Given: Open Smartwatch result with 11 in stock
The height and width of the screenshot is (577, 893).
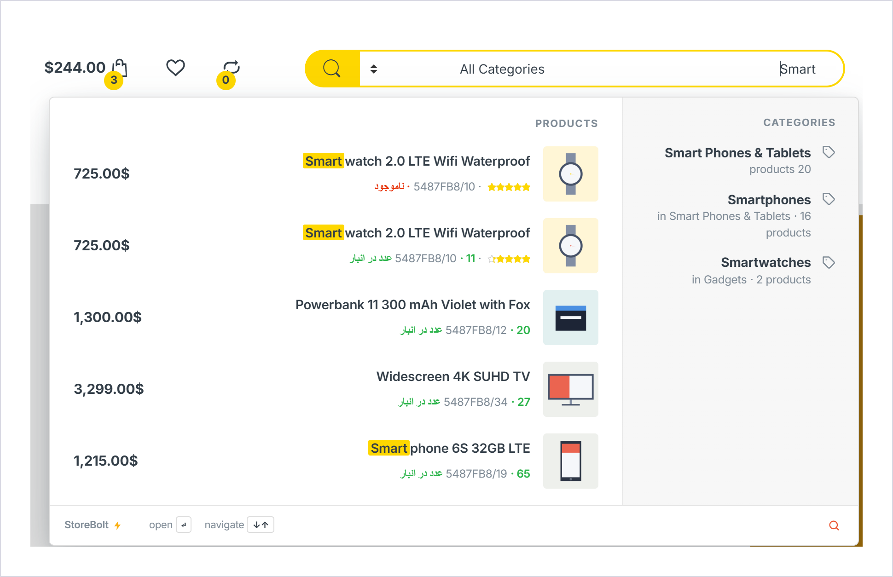Looking at the screenshot, I should [336, 246].
